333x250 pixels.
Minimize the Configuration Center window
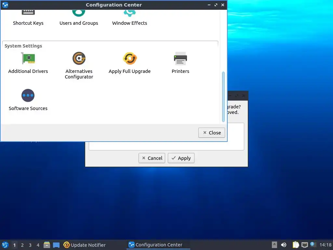coord(209,5)
